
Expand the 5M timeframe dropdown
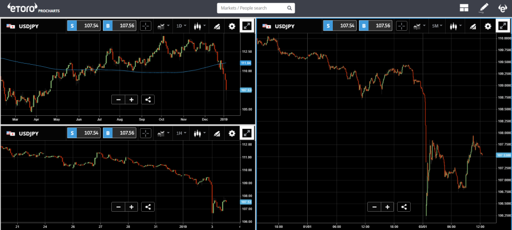pyautogui.click(x=437, y=26)
